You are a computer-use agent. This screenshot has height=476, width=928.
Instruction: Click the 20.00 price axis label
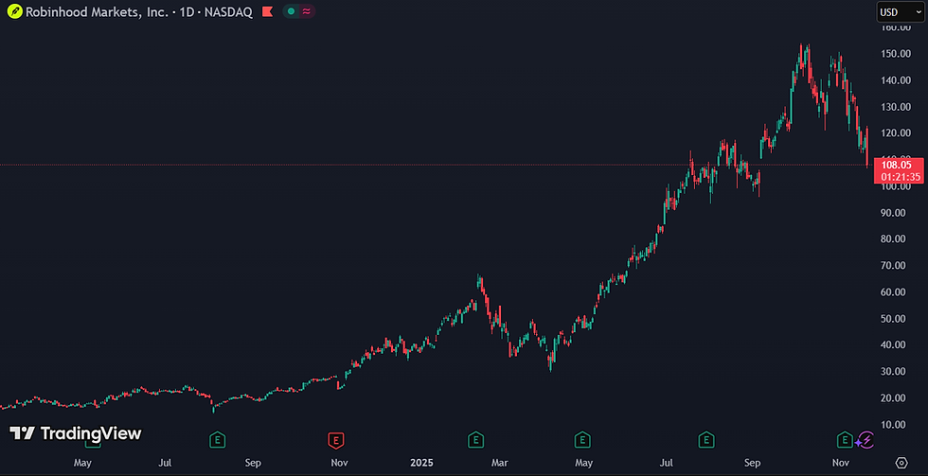click(891, 398)
